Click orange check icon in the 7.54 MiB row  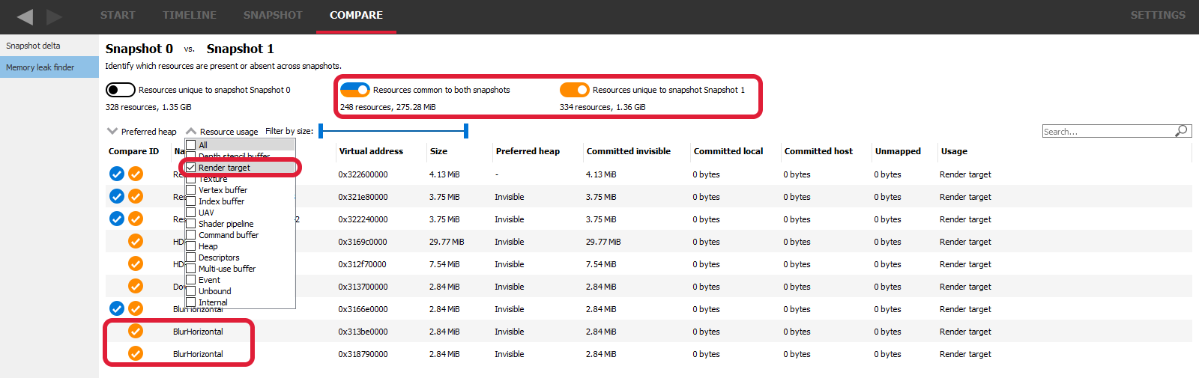pyautogui.click(x=136, y=263)
